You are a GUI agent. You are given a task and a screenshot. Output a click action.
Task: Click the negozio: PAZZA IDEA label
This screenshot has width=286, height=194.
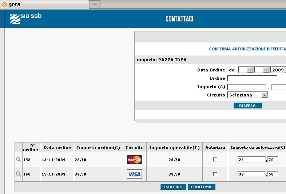162,60
